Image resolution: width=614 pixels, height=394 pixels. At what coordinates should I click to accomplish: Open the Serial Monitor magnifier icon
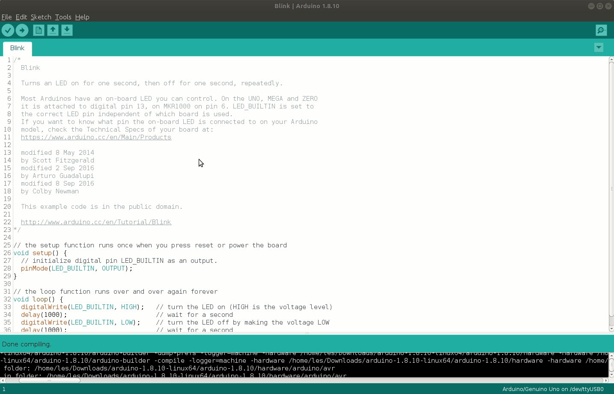[x=601, y=30]
